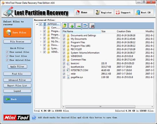Uncheck the WINDOWS row checkbox in file list

(64, 56)
